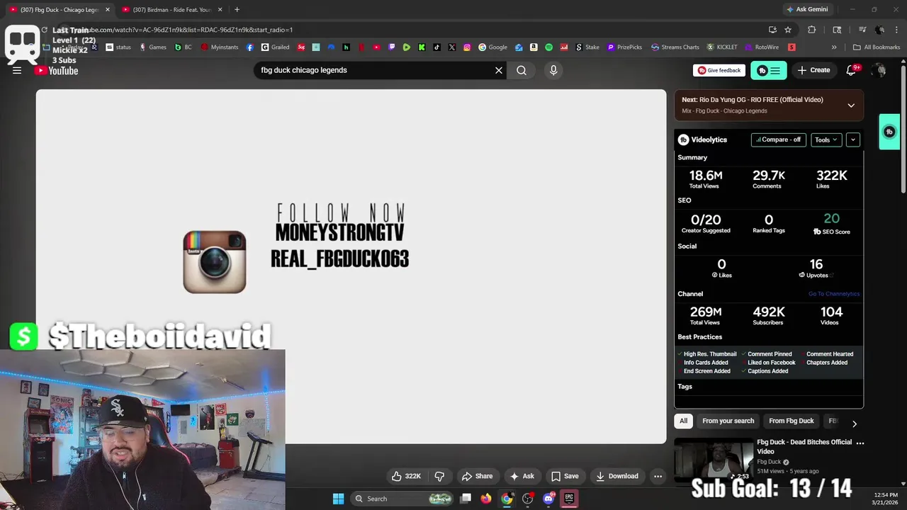This screenshot has width=907, height=510.
Task: Show more filter chips arrow
Action: (854, 424)
